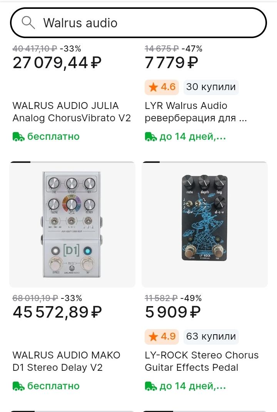The width and height of the screenshot is (277, 412).
Task: Tap delivery truck icon under MAKO D1
Action: click(18, 386)
